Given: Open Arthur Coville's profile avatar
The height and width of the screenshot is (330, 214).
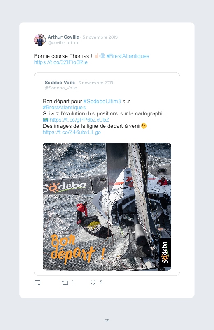Looking at the screenshot, I should click(40, 40).
